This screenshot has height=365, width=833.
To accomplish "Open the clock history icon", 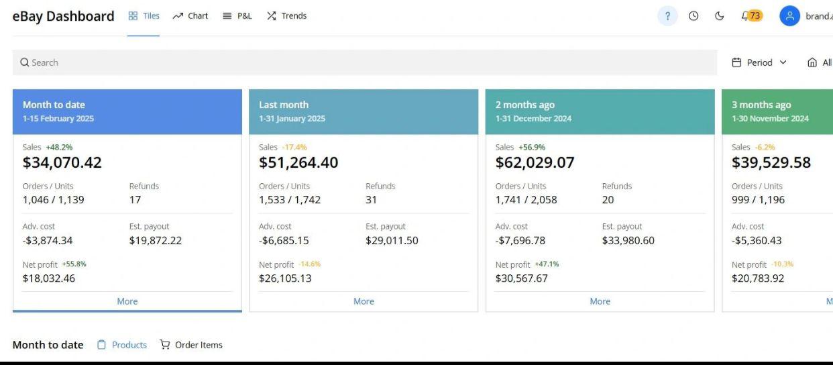I will pyautogui.click(x=692, y=17).
